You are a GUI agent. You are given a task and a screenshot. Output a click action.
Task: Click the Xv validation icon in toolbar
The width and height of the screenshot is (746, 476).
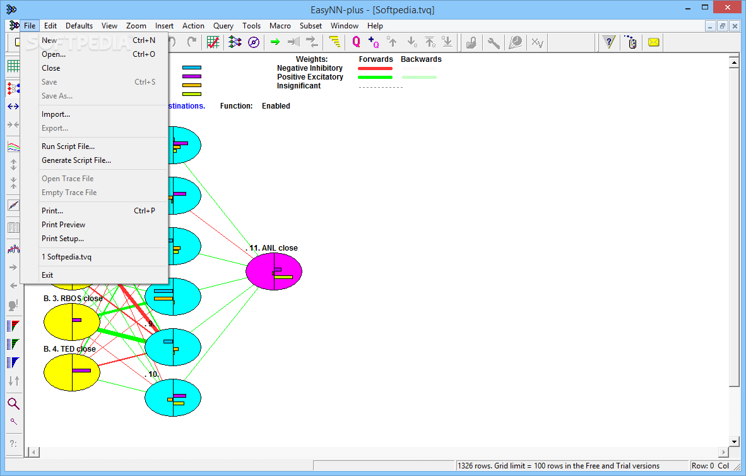537,42
